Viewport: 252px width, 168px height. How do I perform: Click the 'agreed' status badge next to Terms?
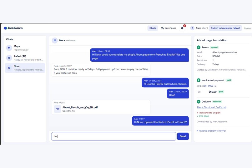(x=214, y=47)
